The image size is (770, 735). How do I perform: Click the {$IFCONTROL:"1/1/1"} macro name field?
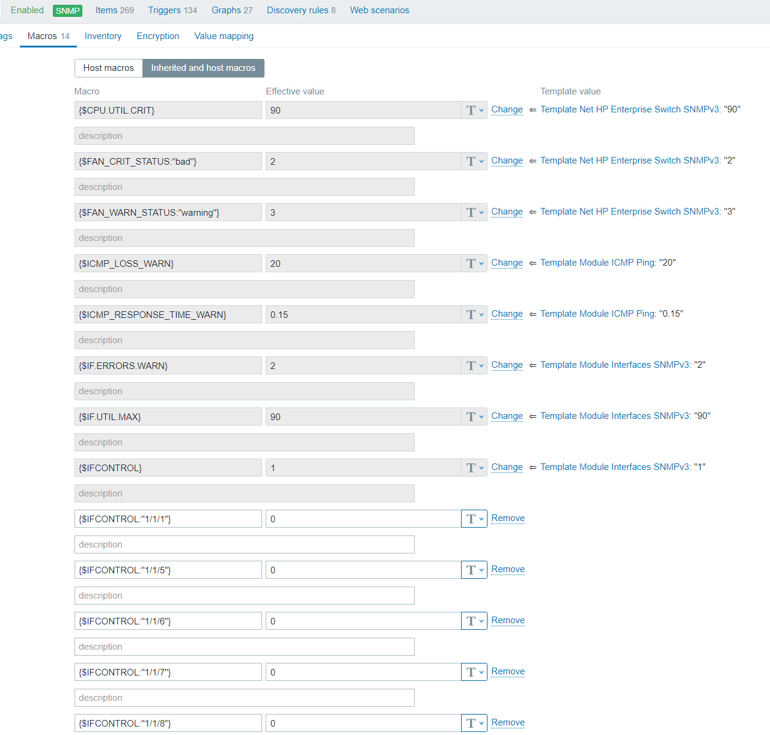(x=168, y=519)
